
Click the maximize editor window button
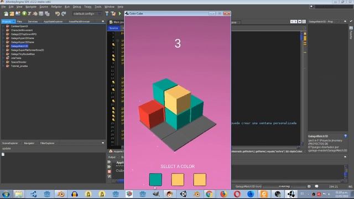coord(304,22)
